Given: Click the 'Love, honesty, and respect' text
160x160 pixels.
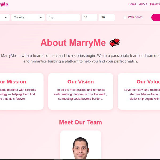Looking at the screenshot, I should (142, 90).
